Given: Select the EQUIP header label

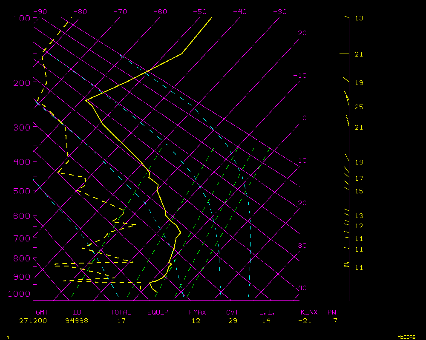Looking at the screenshot, I should pyautogui.click(x=158, y=312).
